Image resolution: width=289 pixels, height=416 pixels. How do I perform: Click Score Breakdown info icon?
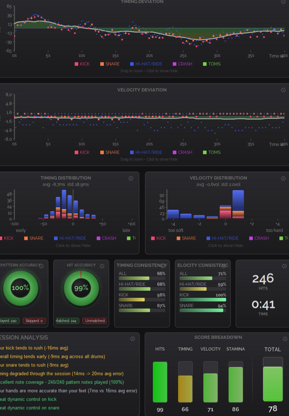[x=284, y=339]
